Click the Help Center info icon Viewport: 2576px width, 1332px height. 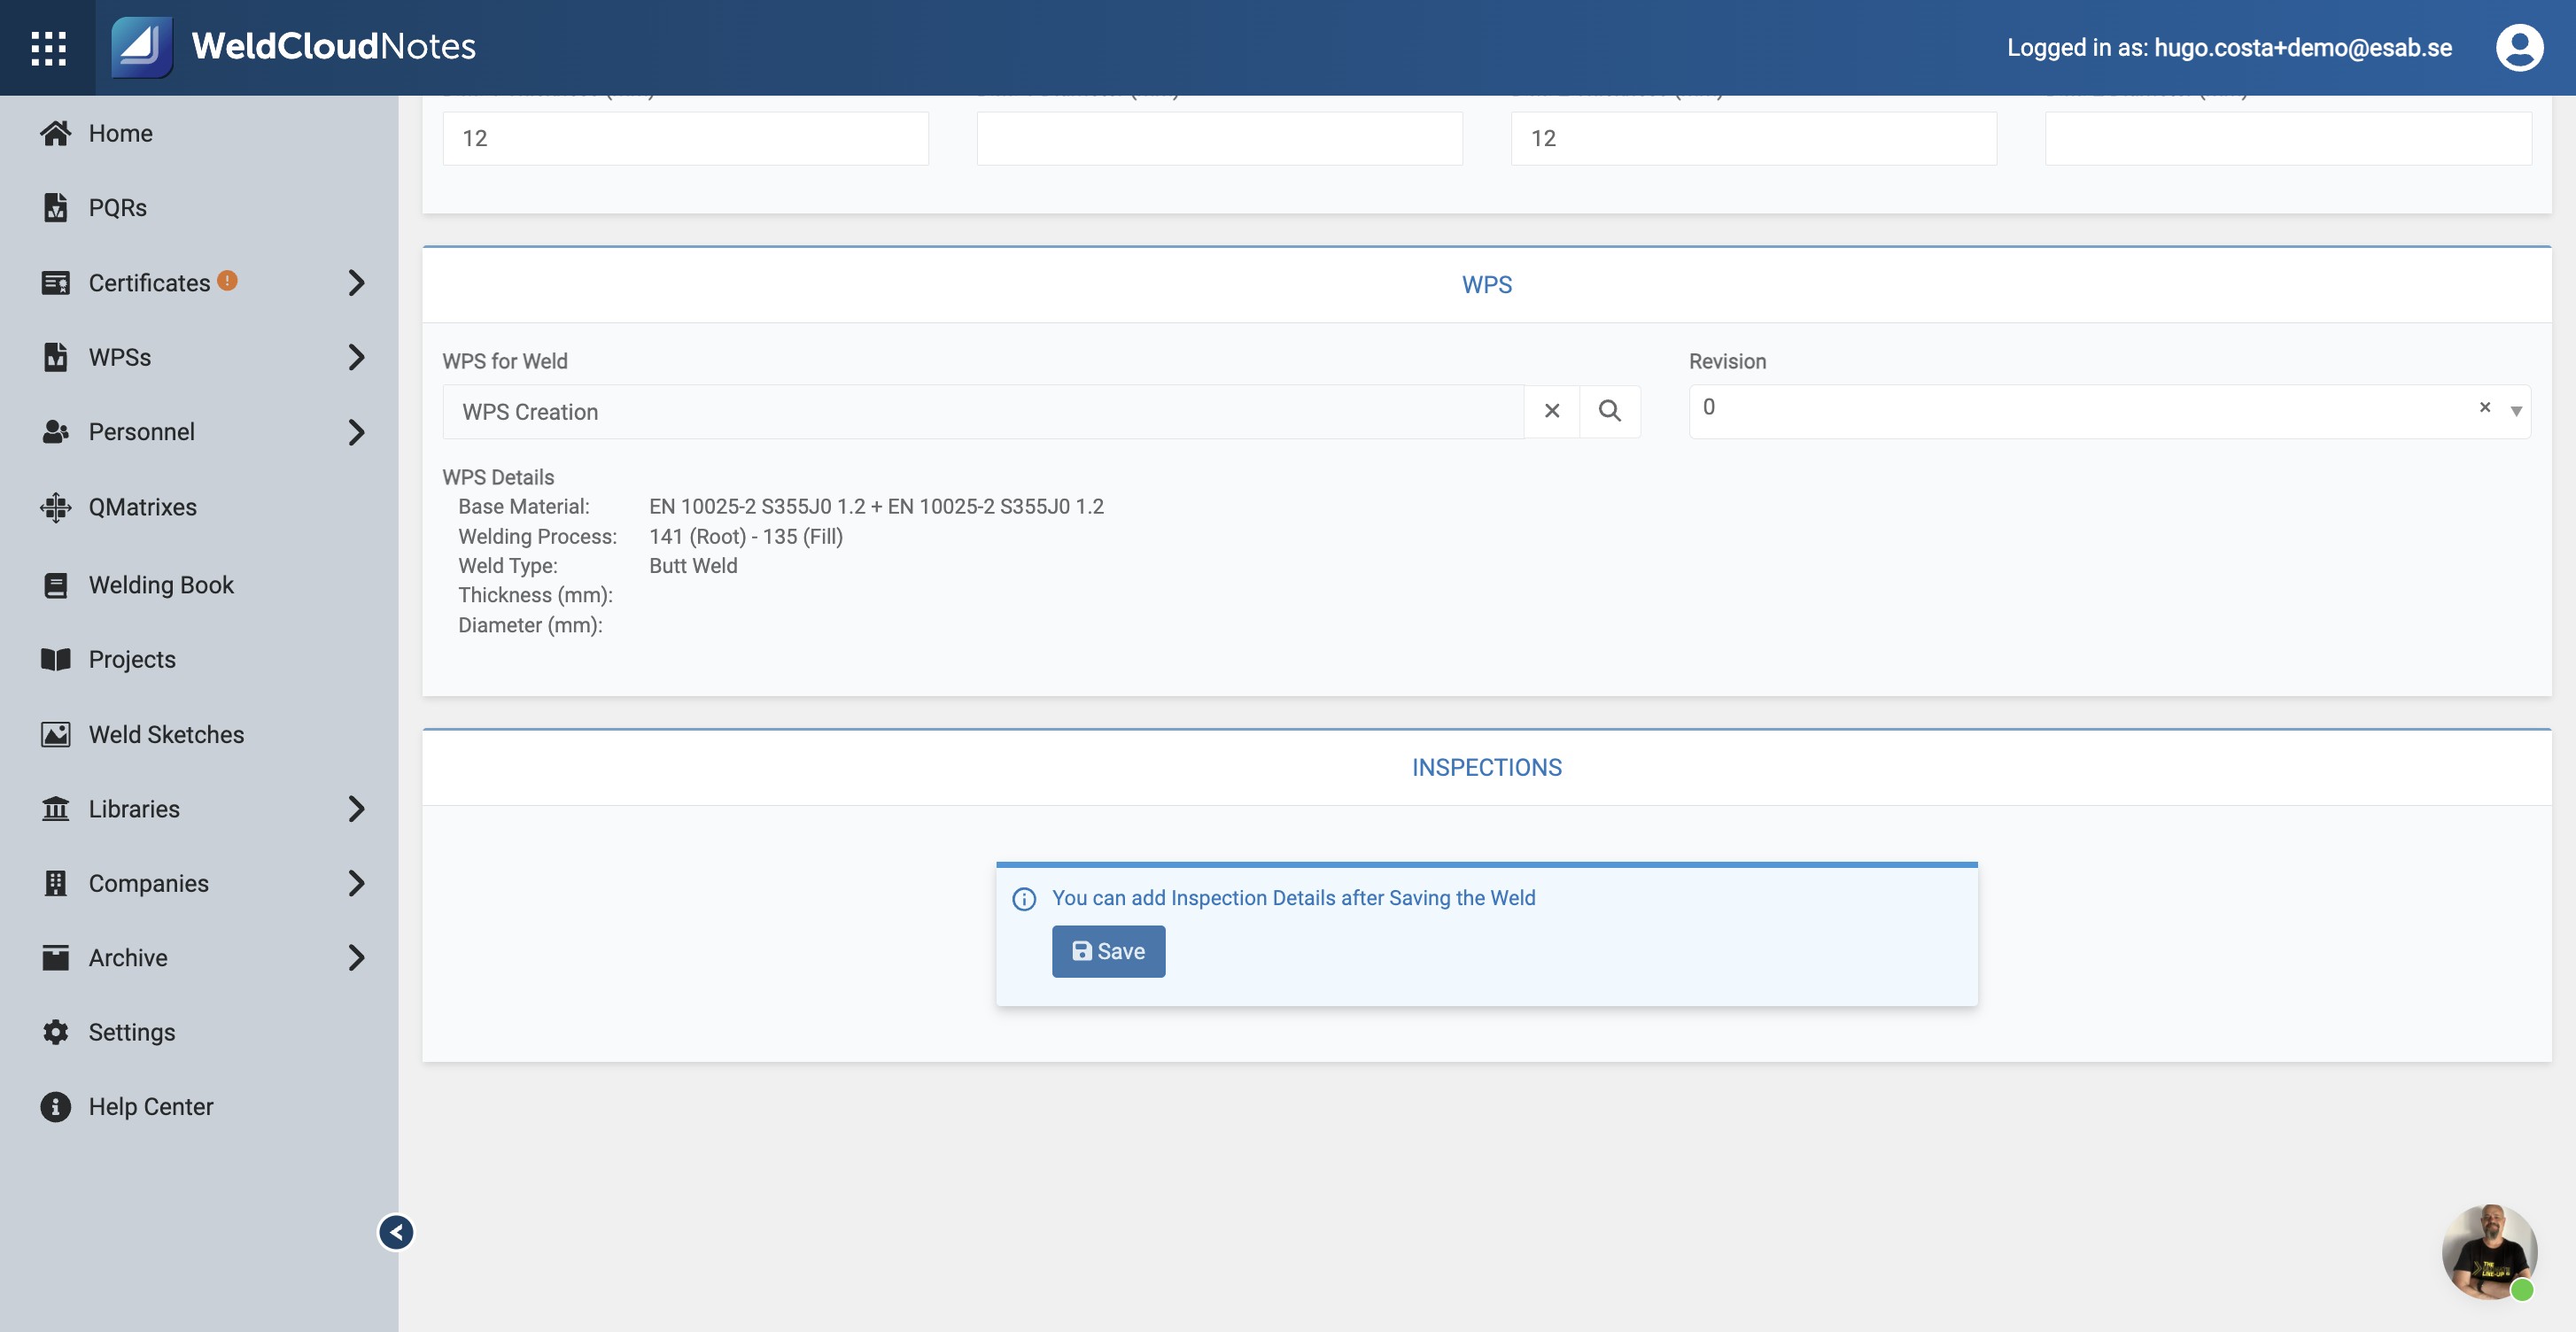[56, 1106]
